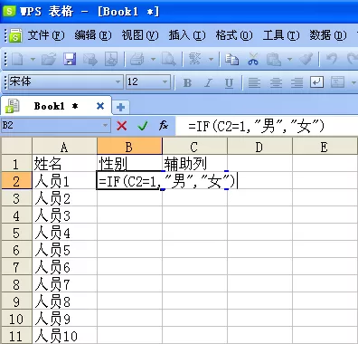Switch to the Book1 document tab
This screenshot has width=358, height=344.
pyautogui.click(x=56, y=106)
